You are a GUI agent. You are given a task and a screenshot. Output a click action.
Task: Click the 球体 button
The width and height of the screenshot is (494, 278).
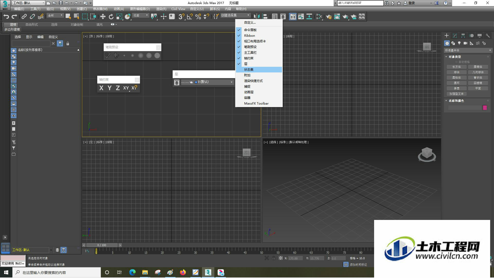point(457,72)
